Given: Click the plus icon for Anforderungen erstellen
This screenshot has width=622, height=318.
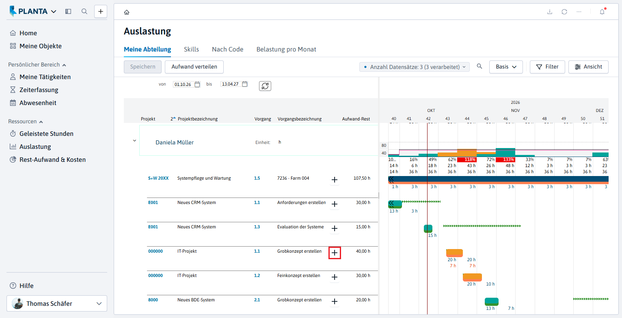Looking at the screenshot, I should (x=335, y=204).
